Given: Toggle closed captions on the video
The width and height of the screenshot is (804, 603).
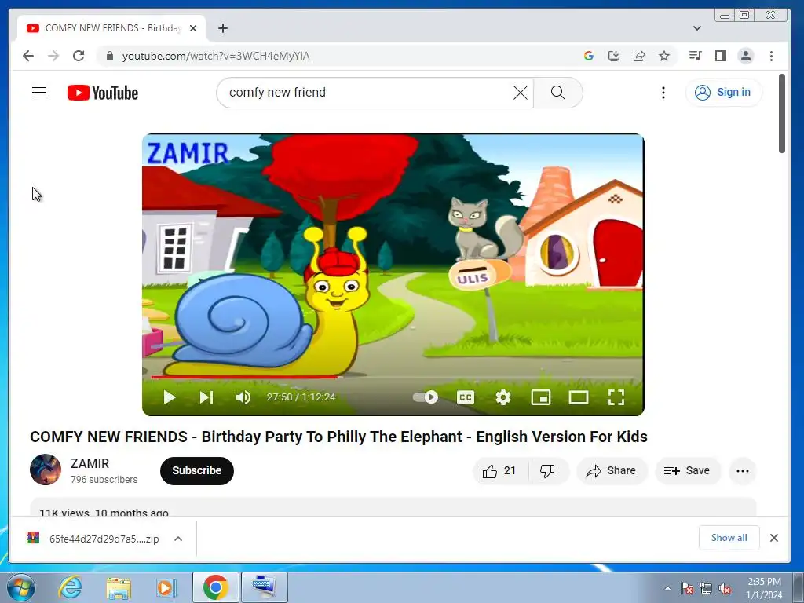Looking at the screenshot, I should (x=465, y=397).
